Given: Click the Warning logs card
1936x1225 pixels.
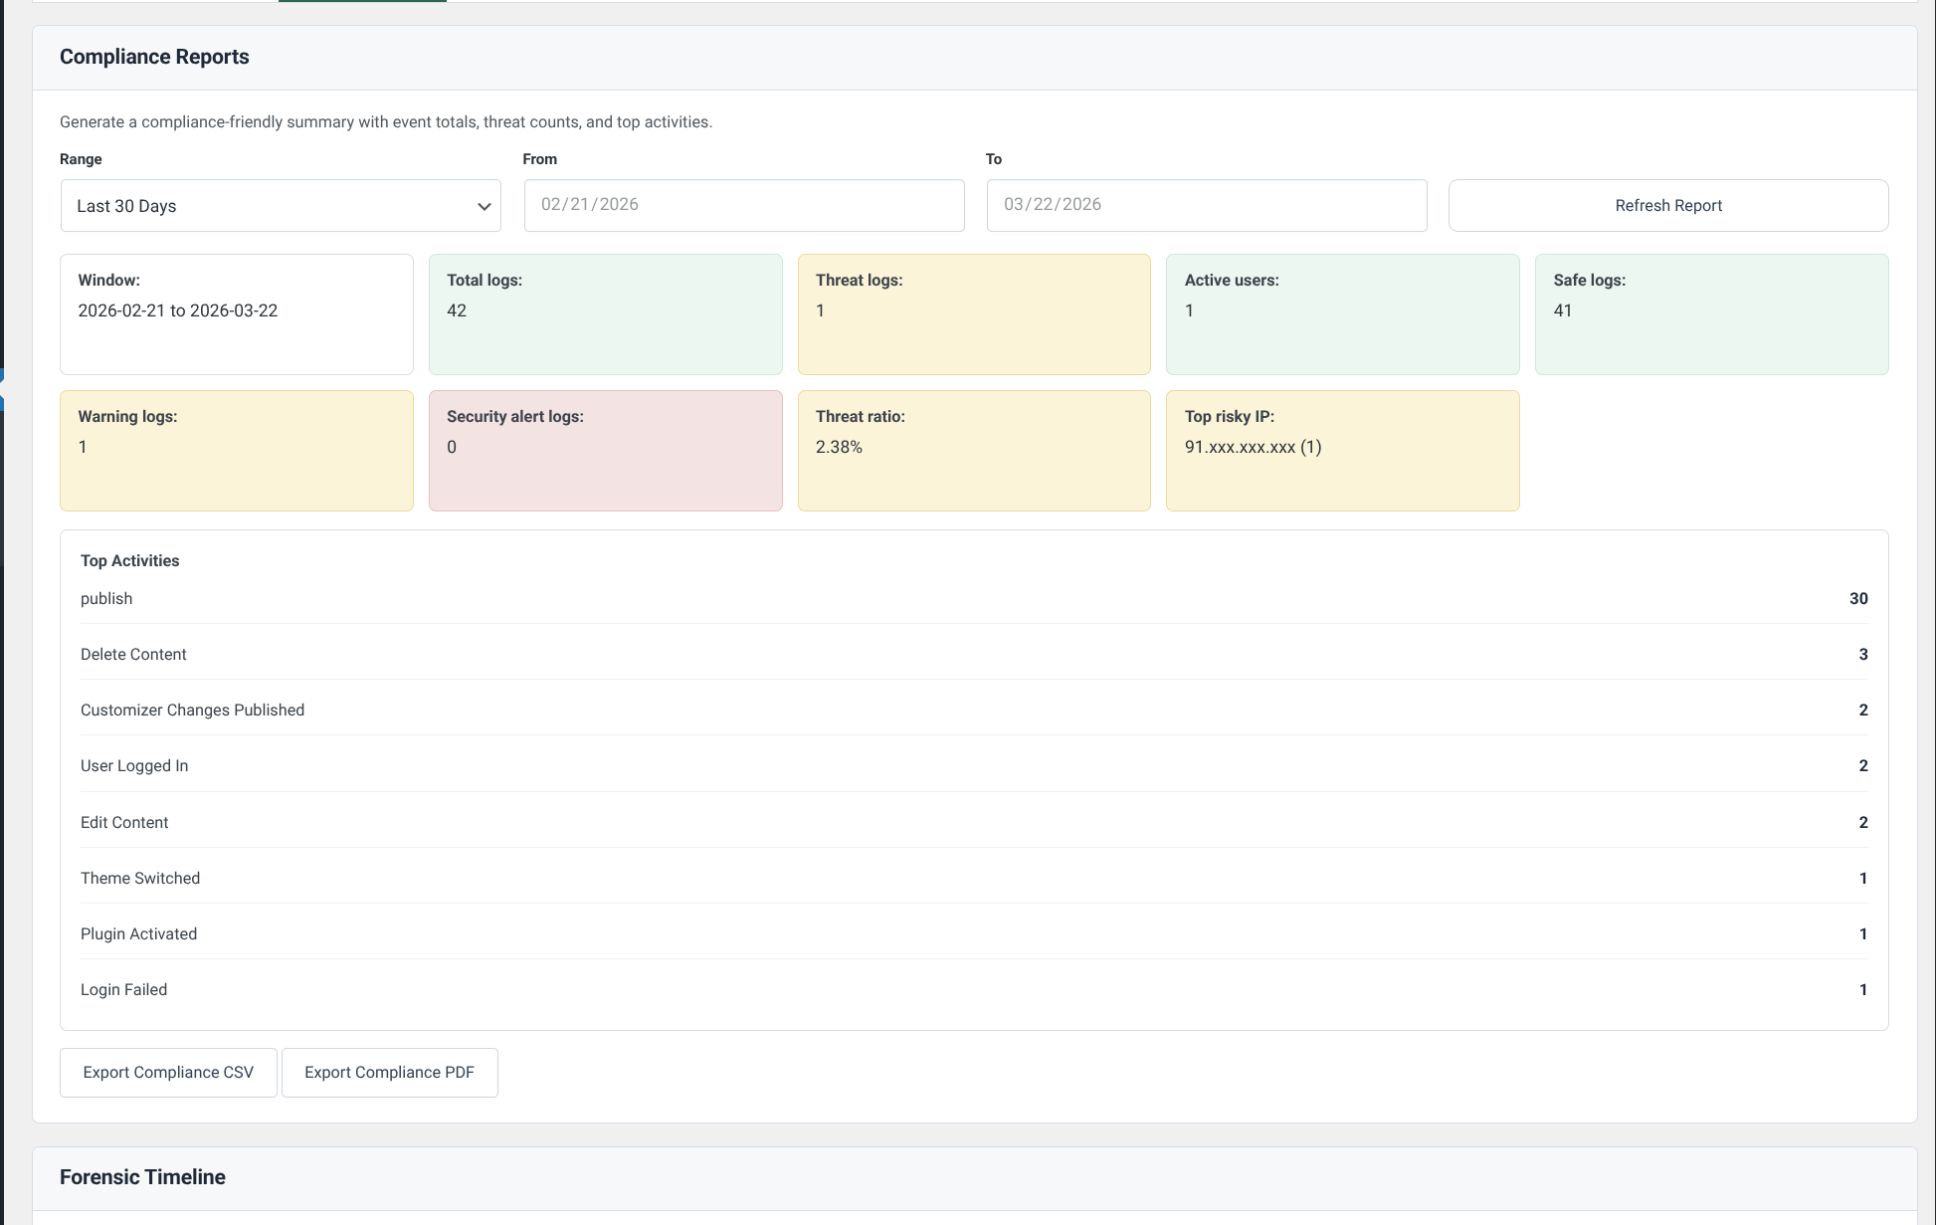Looking at the screenshot, I should click(236, 450).
